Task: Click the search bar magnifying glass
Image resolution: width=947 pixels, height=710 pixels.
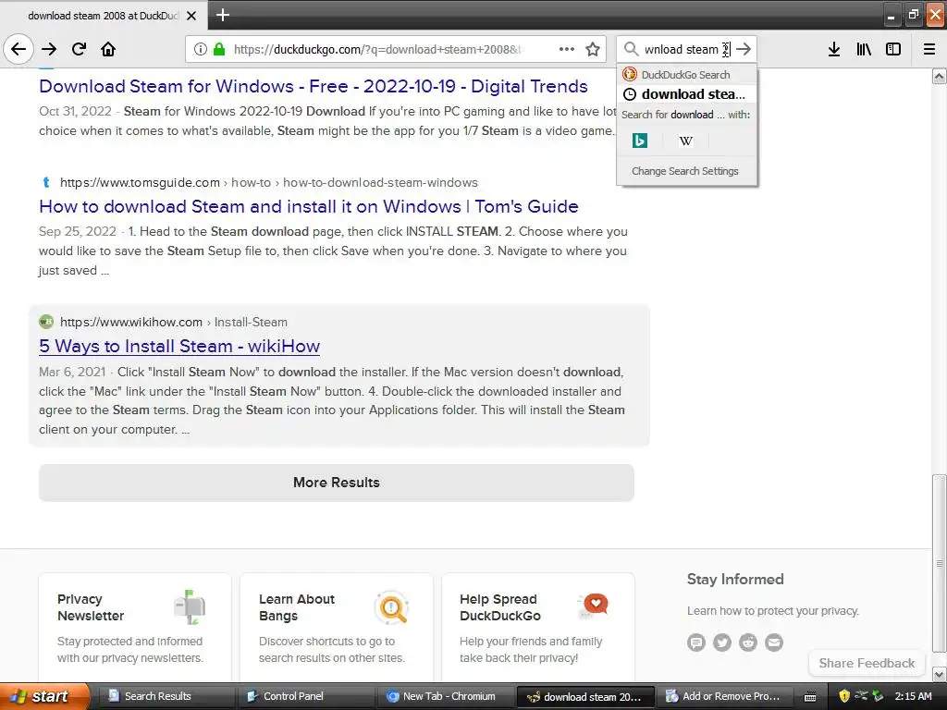Action: click(631, 49)
